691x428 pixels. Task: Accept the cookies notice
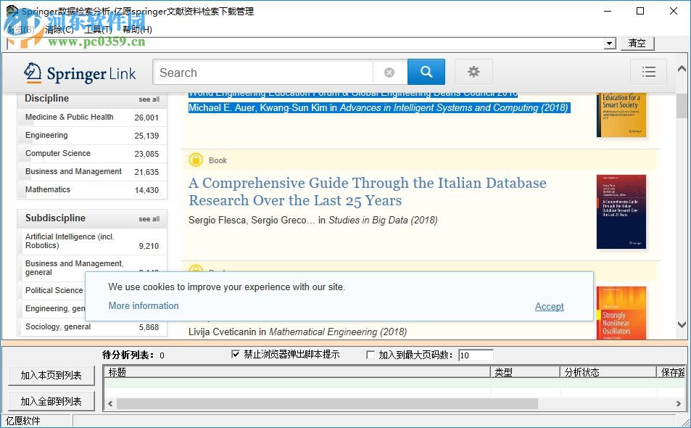point(549,306)
